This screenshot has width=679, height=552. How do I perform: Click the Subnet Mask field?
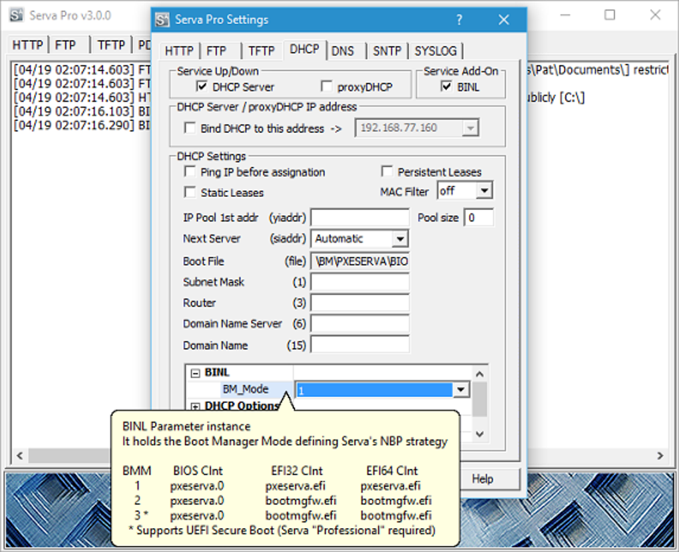(360, 282)
